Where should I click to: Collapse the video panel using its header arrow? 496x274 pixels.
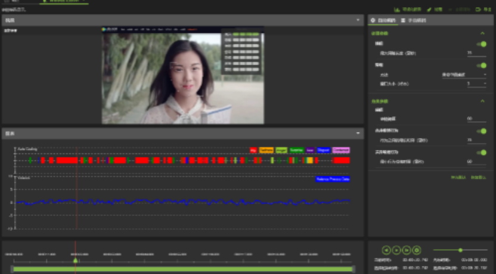click(358, 20)
